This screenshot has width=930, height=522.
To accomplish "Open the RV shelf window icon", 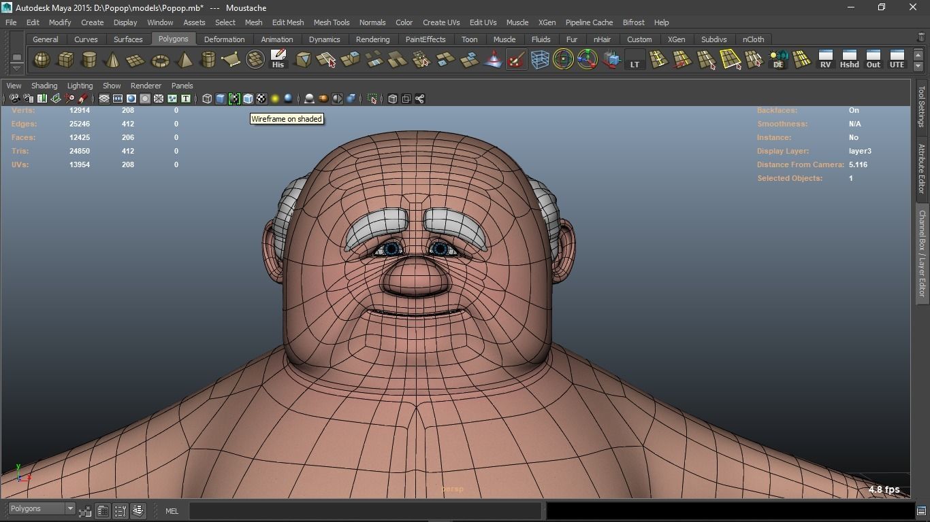I will pyautogui.click(x=825, y=60).
